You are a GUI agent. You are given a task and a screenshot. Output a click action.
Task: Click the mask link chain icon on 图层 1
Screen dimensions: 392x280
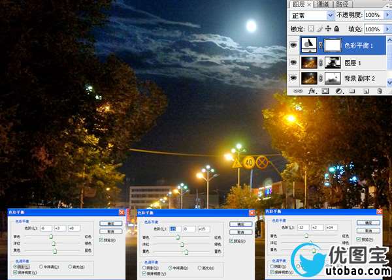pyautogui.click(x=321, y=63)
